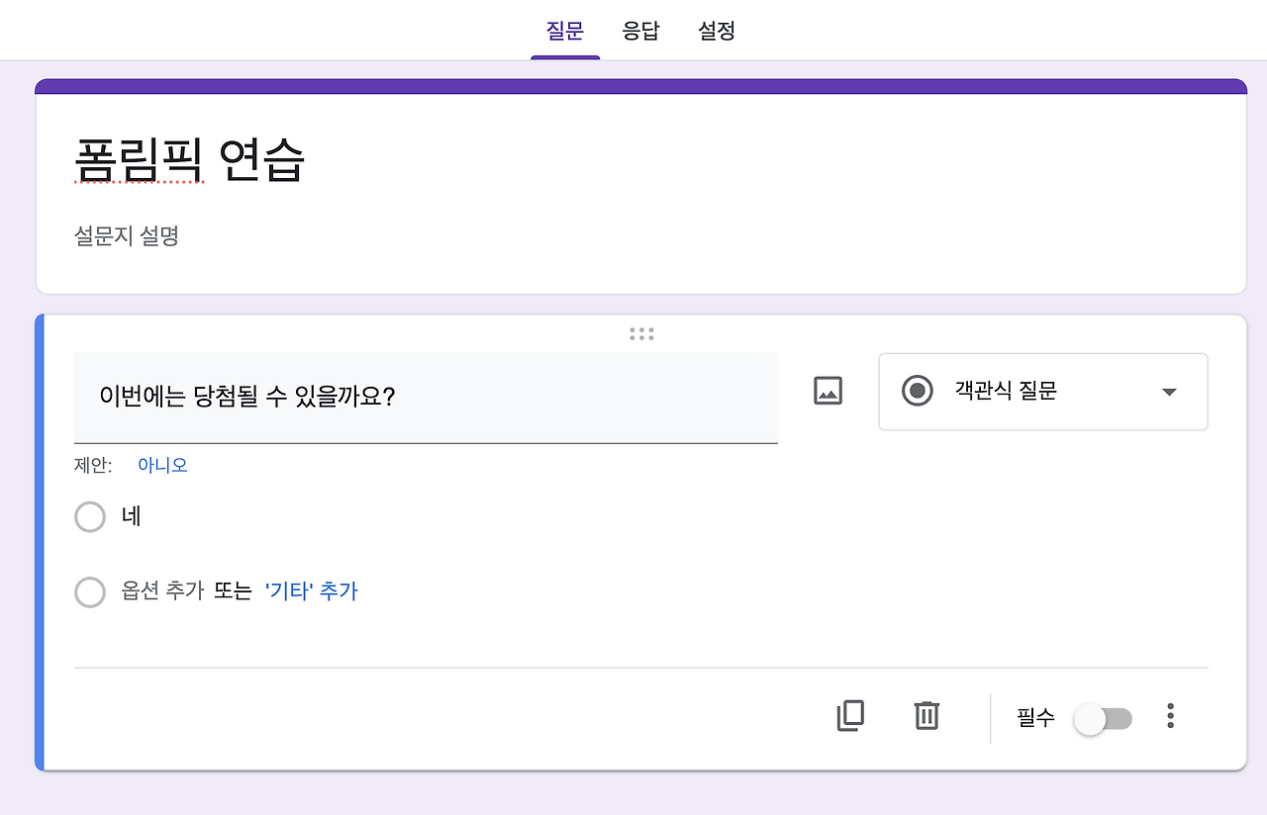Select the 네 answer radio button
Screen dimensions: 1267x815
pyautogui.click(x=90, y=516)
